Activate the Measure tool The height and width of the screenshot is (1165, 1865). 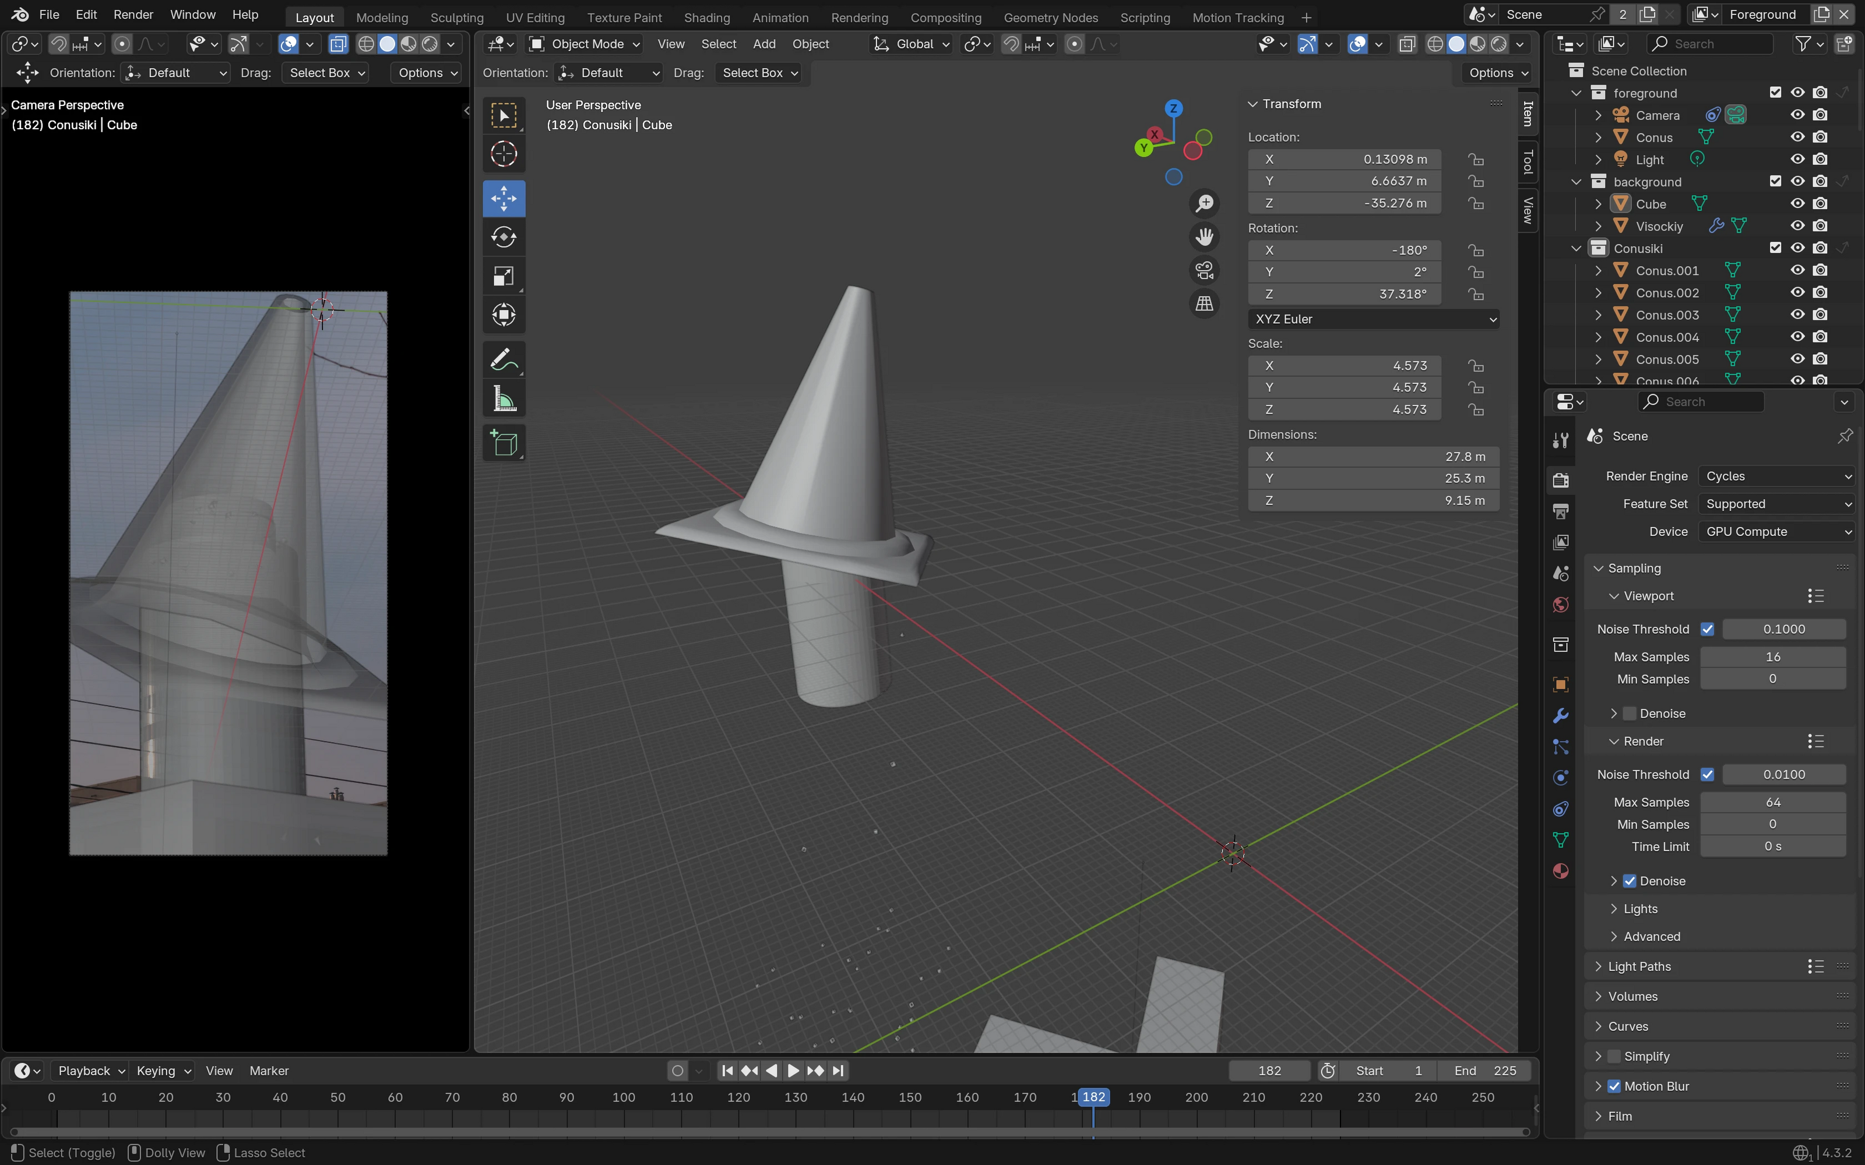[x=503, y=399]
